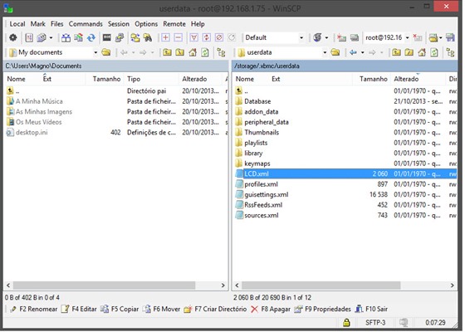This screenshot has height=332, width=465.
Task: Click F8 Apagar delete button
Action: point(271,309)
